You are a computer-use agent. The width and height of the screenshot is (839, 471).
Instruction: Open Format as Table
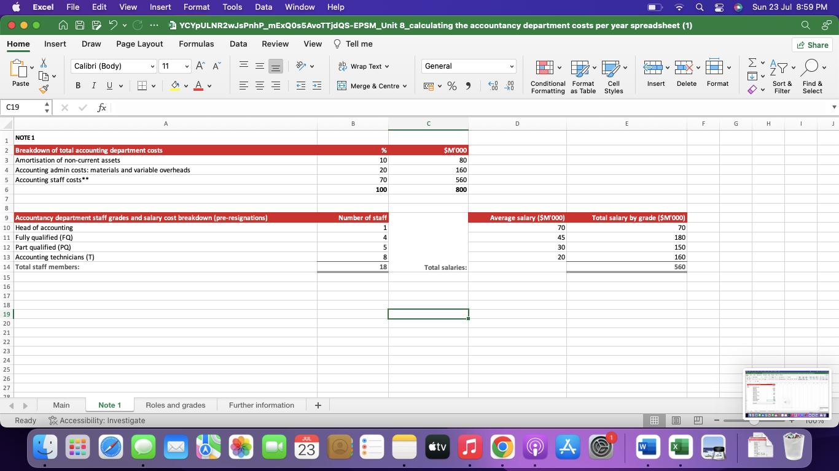[583, 77]
